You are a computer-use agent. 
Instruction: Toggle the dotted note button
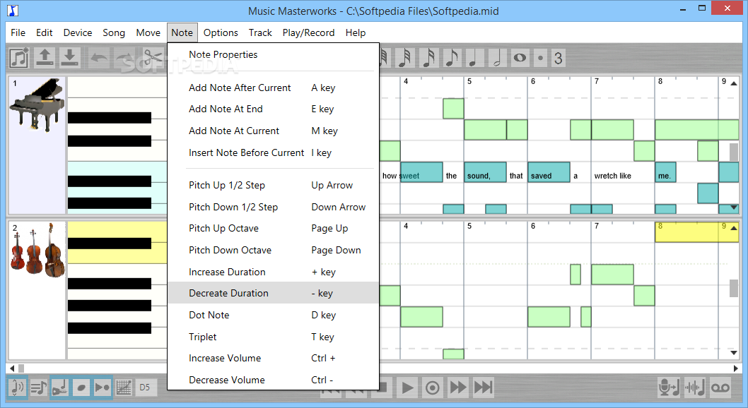click(540, 58)
